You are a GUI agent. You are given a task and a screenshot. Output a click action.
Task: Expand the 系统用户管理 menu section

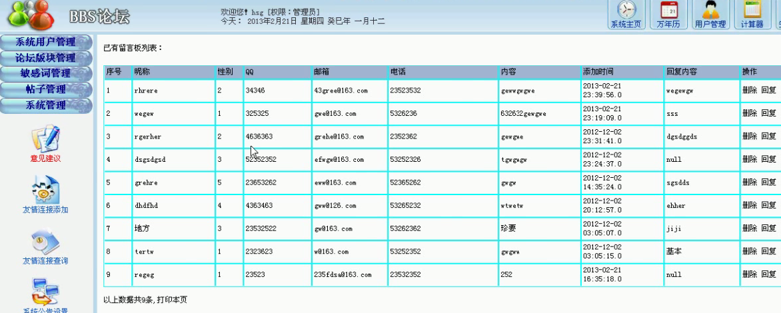coord(45,42)
